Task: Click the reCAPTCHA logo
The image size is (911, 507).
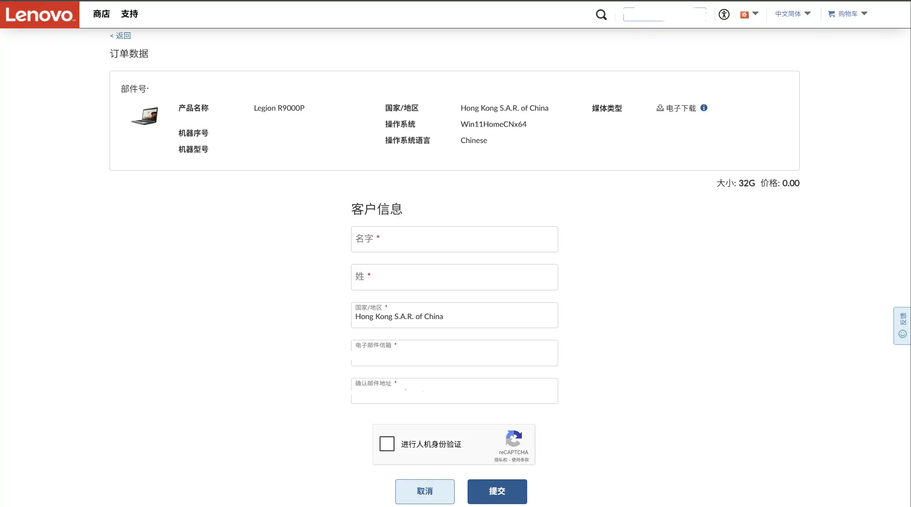Action: click(x=514, y=438)
